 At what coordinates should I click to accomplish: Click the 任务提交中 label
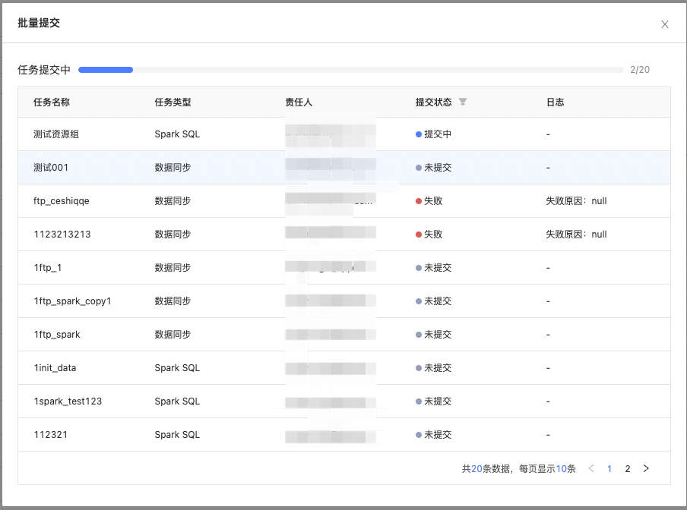pos(44,70)
